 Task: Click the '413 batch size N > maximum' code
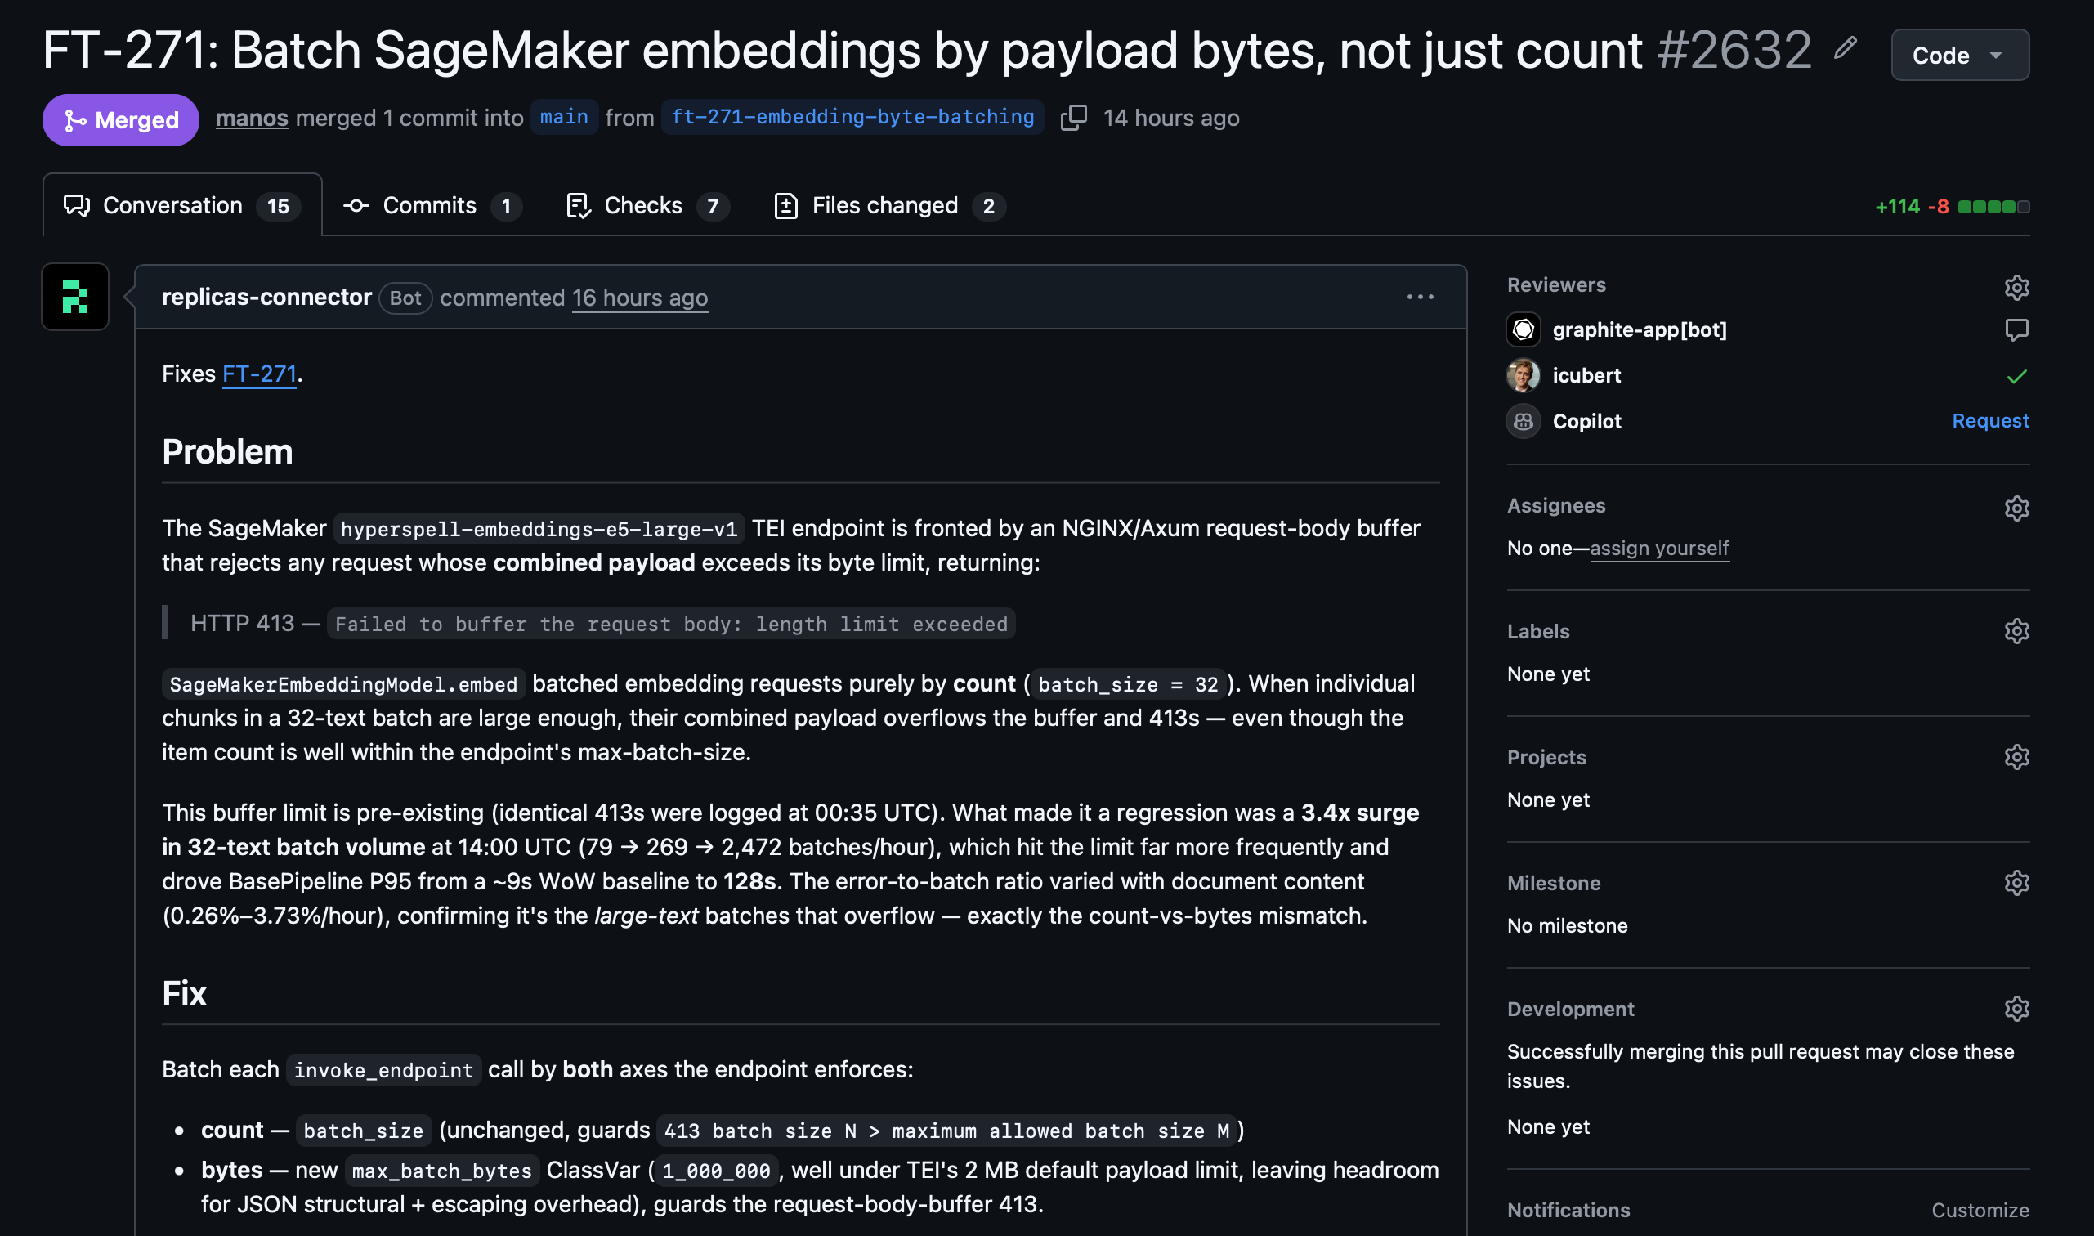click(946, 1131)
